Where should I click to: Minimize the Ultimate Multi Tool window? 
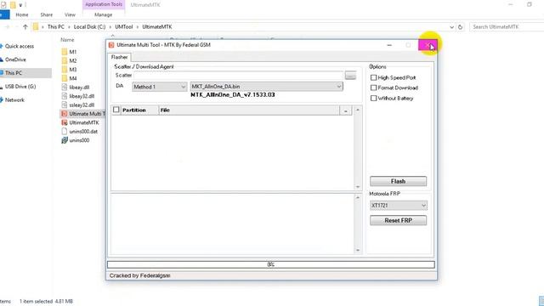pyautogui.click(x=389, y=45)
